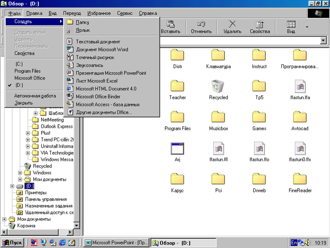Expand the Trend PC-cillin tree node
330x248 pixels.
click(x=28, y=140)
